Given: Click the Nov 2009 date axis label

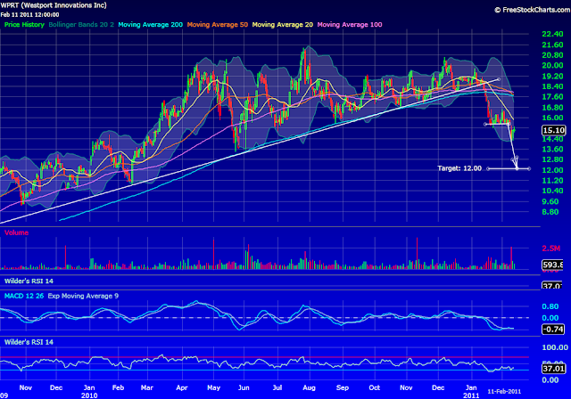Looking at the screenshot, I should click(26, 387).
